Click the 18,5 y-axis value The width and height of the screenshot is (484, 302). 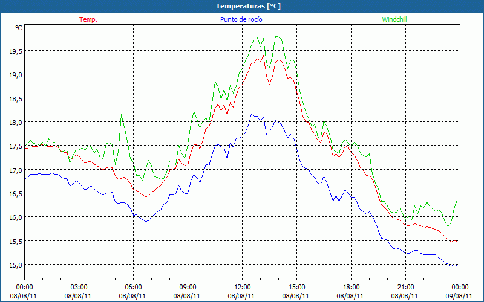click(16, 98)
